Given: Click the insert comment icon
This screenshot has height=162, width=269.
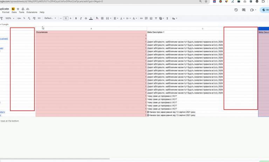Looking at the screenshot, I should 146,18.
